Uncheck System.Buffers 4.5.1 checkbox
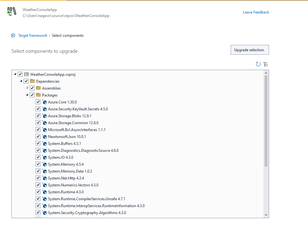Screen dimensions: 308x242 [x=38, y=143]
